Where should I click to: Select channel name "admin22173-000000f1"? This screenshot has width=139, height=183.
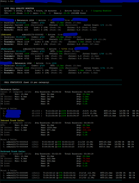click(34, 49)
